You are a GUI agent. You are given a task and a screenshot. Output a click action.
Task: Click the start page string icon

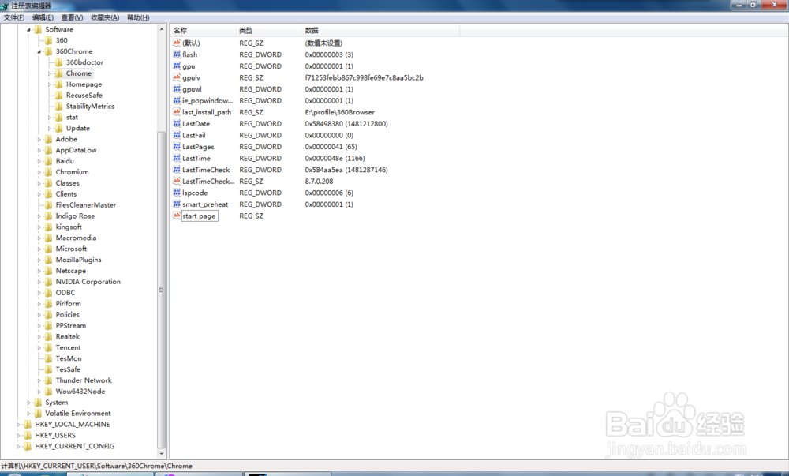point(177,216)
